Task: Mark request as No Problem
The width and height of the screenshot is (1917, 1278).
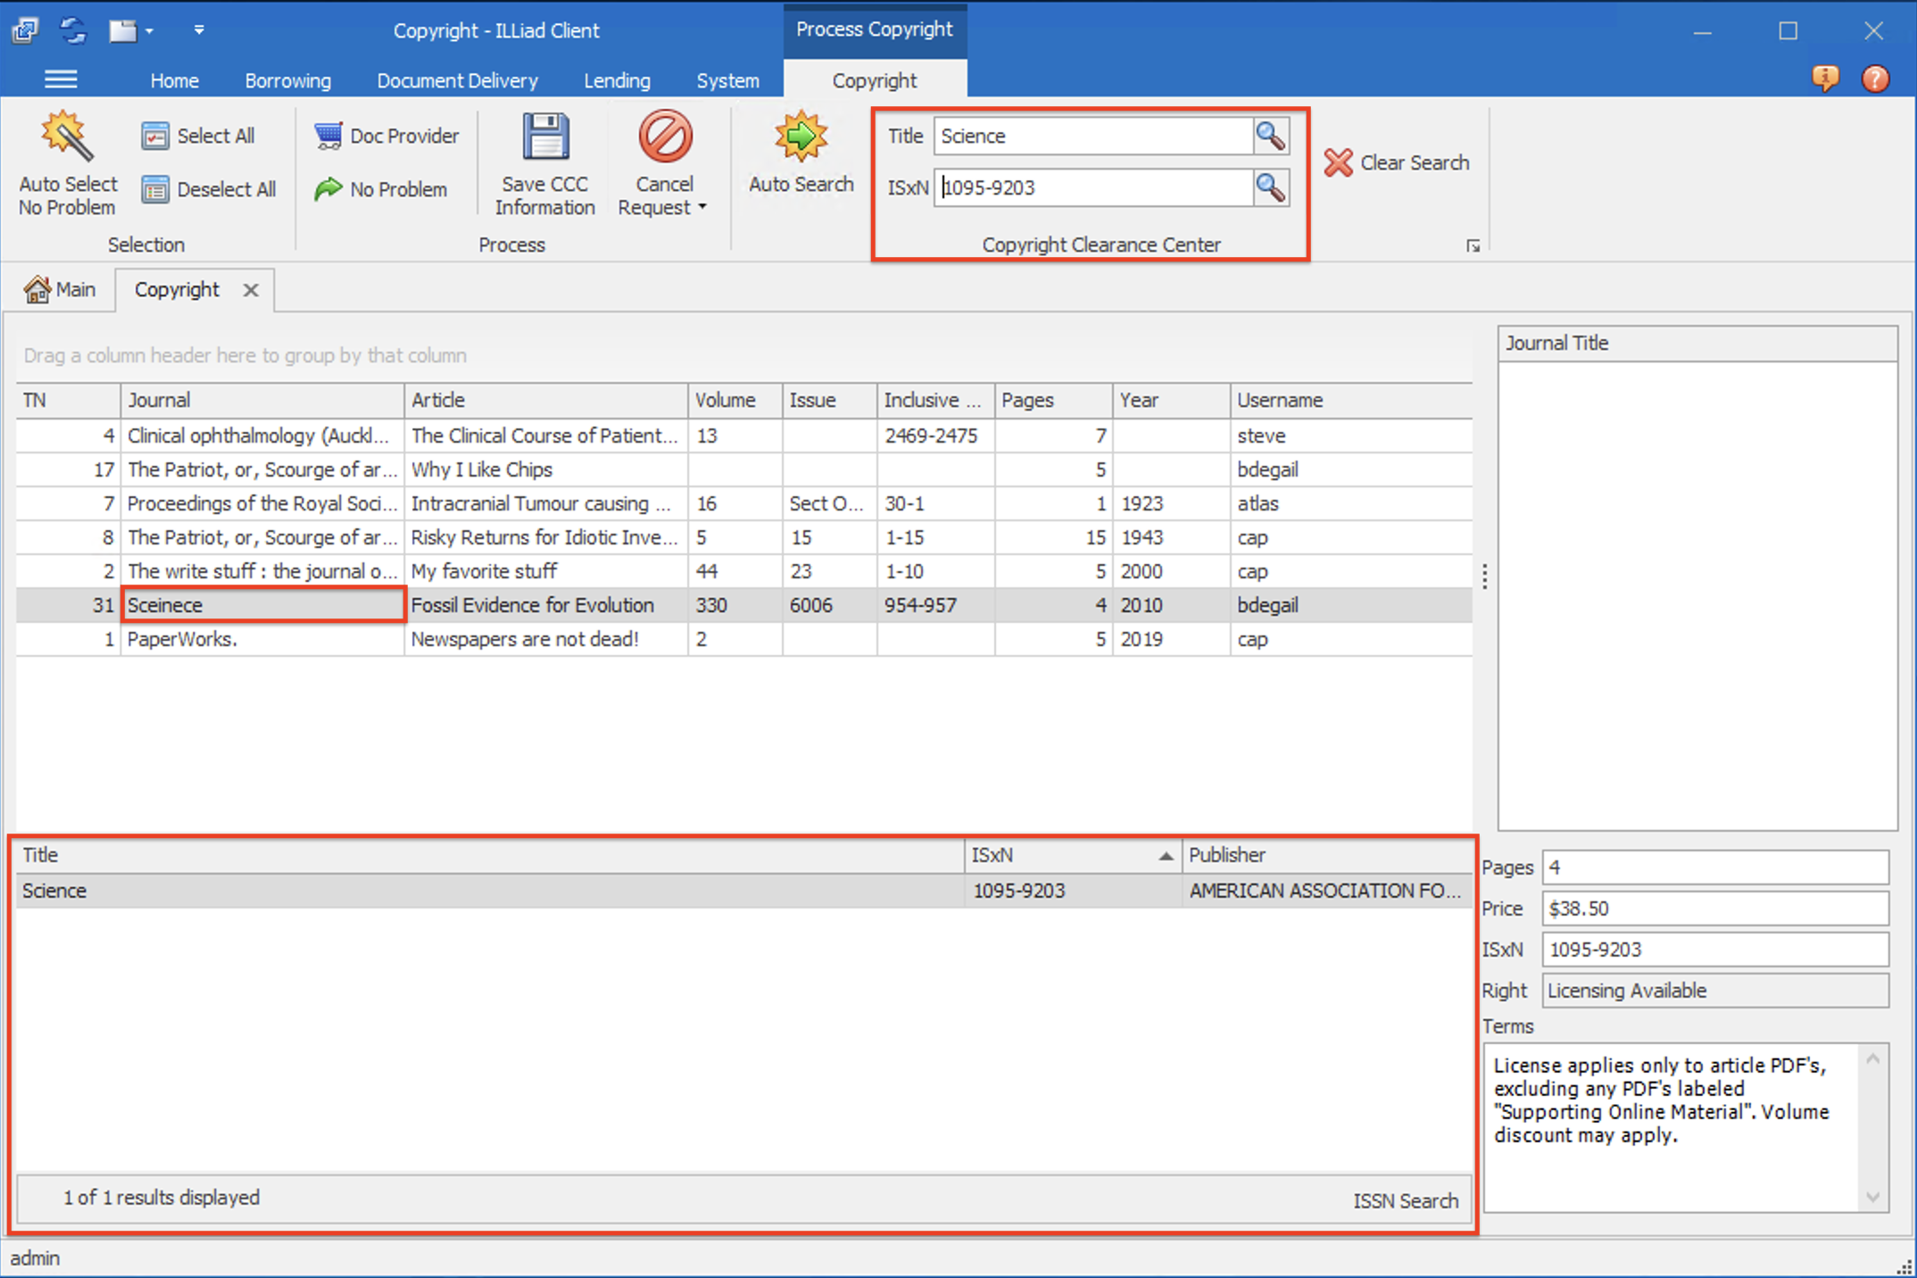Action: tap(329, 188)
